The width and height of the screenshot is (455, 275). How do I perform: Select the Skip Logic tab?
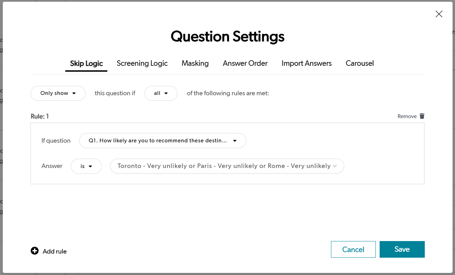click(86, 63)
